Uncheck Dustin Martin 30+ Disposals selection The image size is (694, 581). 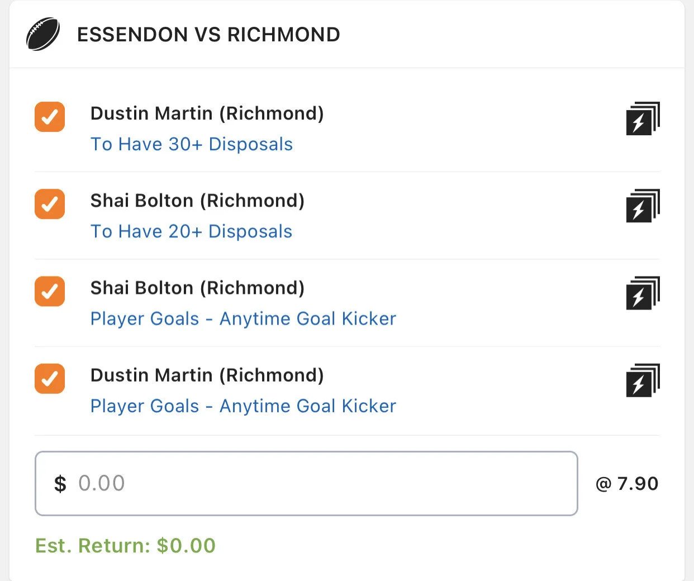pyautogui.click(x=50, y=117)
